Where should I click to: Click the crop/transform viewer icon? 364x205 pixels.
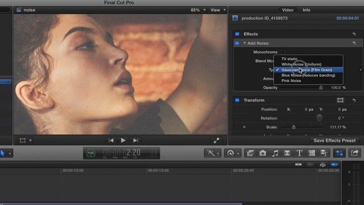tap(23, 141)
